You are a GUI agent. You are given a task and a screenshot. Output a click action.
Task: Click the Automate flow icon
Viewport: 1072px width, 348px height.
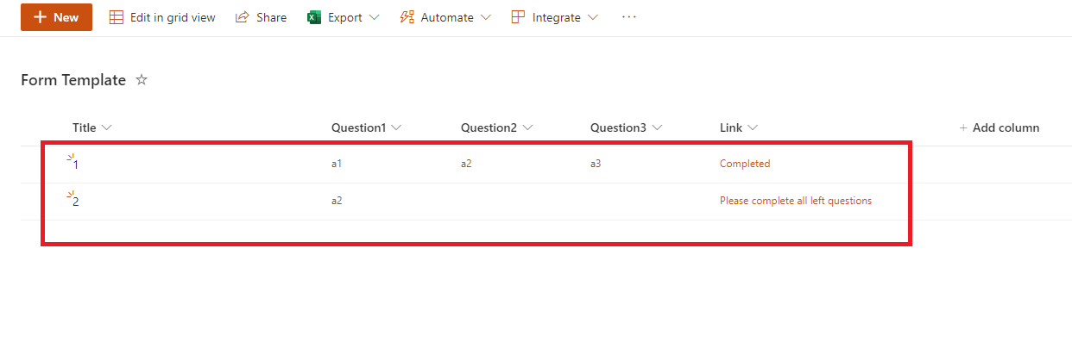point(407,17)
